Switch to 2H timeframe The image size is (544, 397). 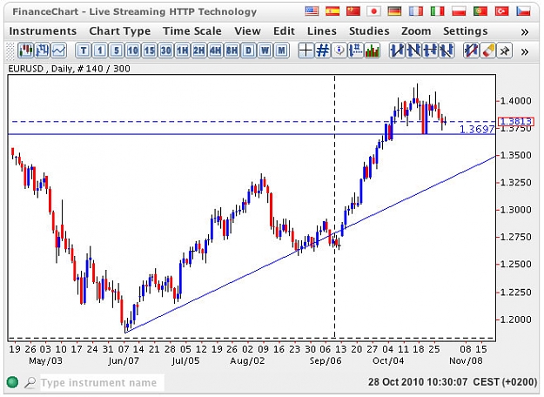point(198,50)
